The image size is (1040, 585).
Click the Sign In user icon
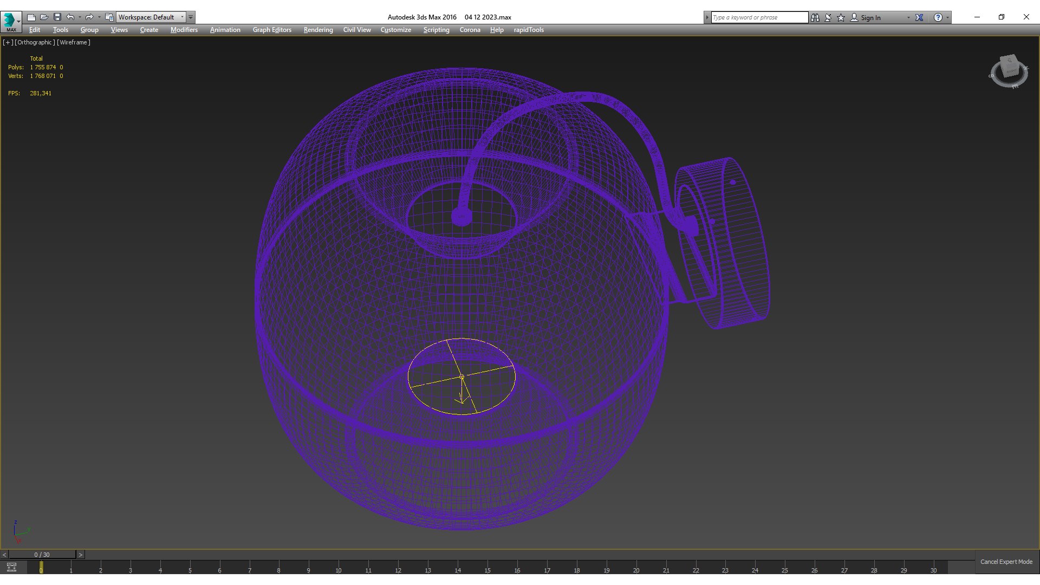pos(854,17)
